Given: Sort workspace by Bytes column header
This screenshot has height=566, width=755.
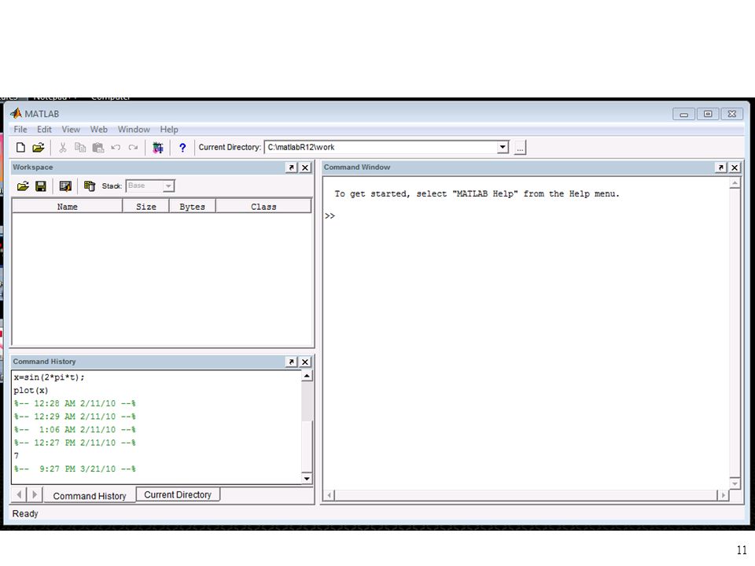Looking at the screenshot, I should pos(192,207).
